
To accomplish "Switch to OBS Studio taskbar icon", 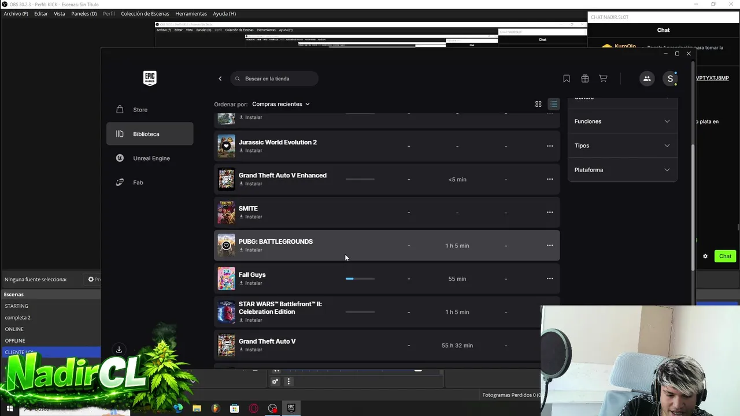I will 272,408.
